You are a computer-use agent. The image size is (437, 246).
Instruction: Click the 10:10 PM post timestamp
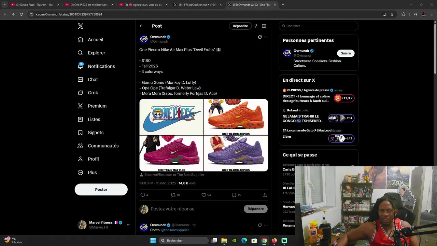pos(157,183)
